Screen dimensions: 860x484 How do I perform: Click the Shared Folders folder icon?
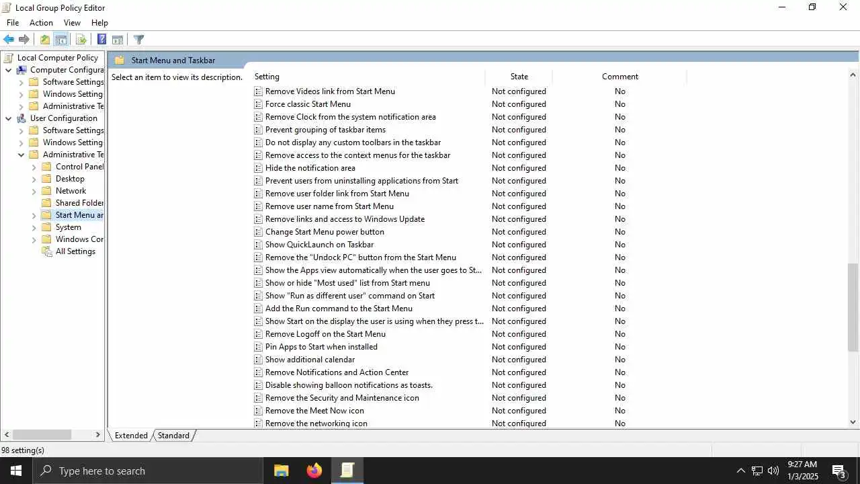[x=46, y=203]
